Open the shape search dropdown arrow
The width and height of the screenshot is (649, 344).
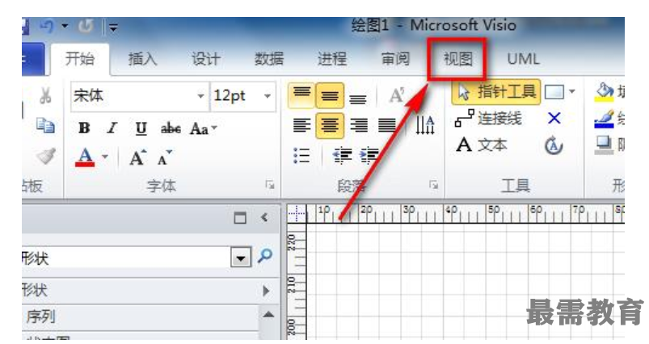(241, 258)
